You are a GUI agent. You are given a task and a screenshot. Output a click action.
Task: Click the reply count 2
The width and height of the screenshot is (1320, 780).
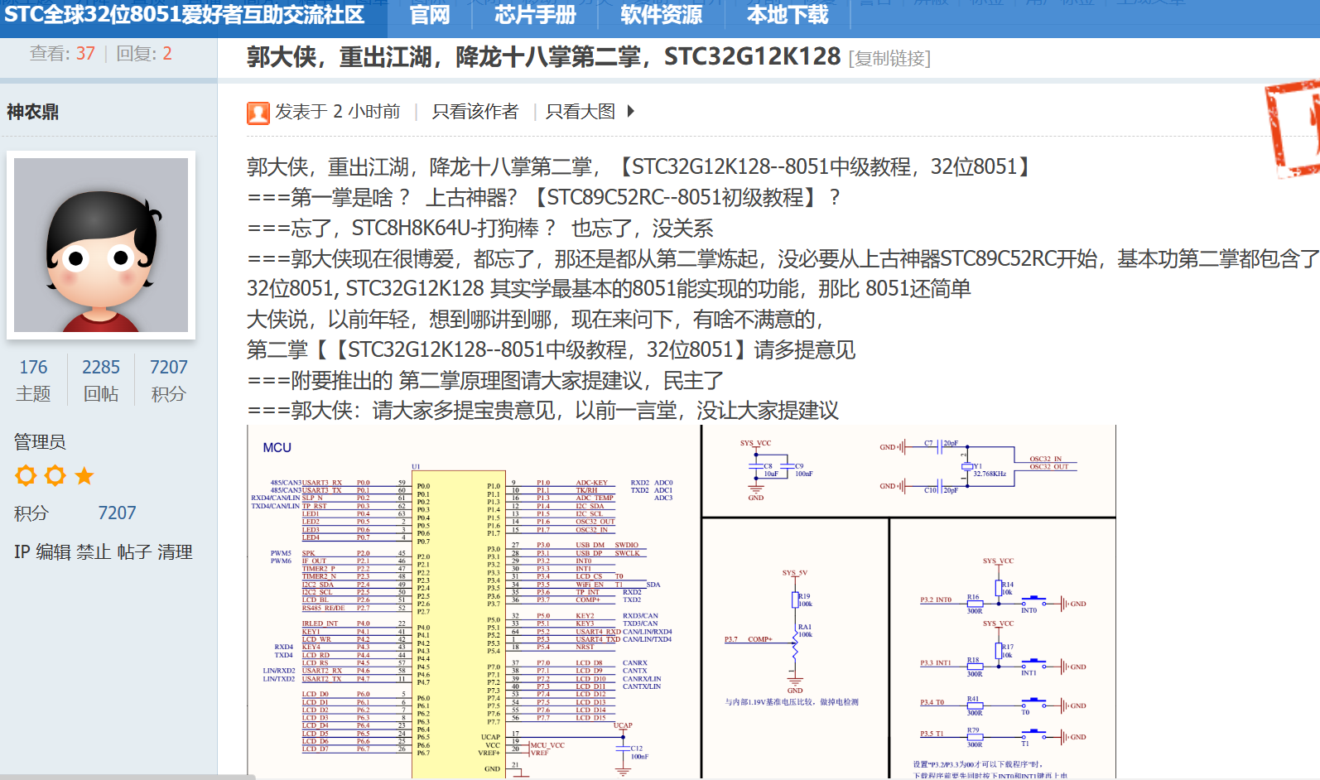167,54
